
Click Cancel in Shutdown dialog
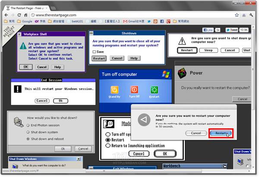click(117, 58)
